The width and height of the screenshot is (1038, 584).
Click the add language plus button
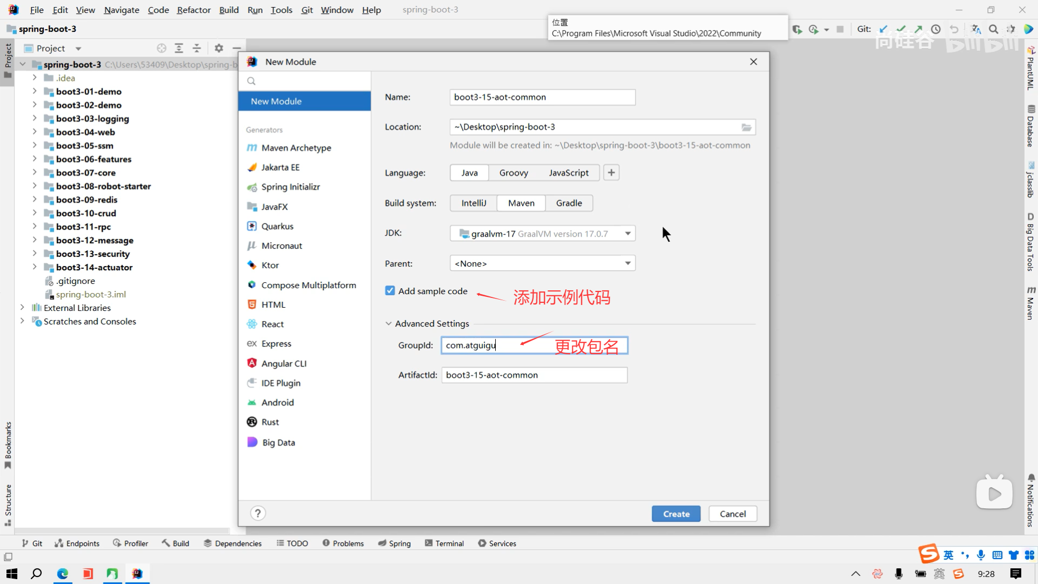tap(611, 172)
